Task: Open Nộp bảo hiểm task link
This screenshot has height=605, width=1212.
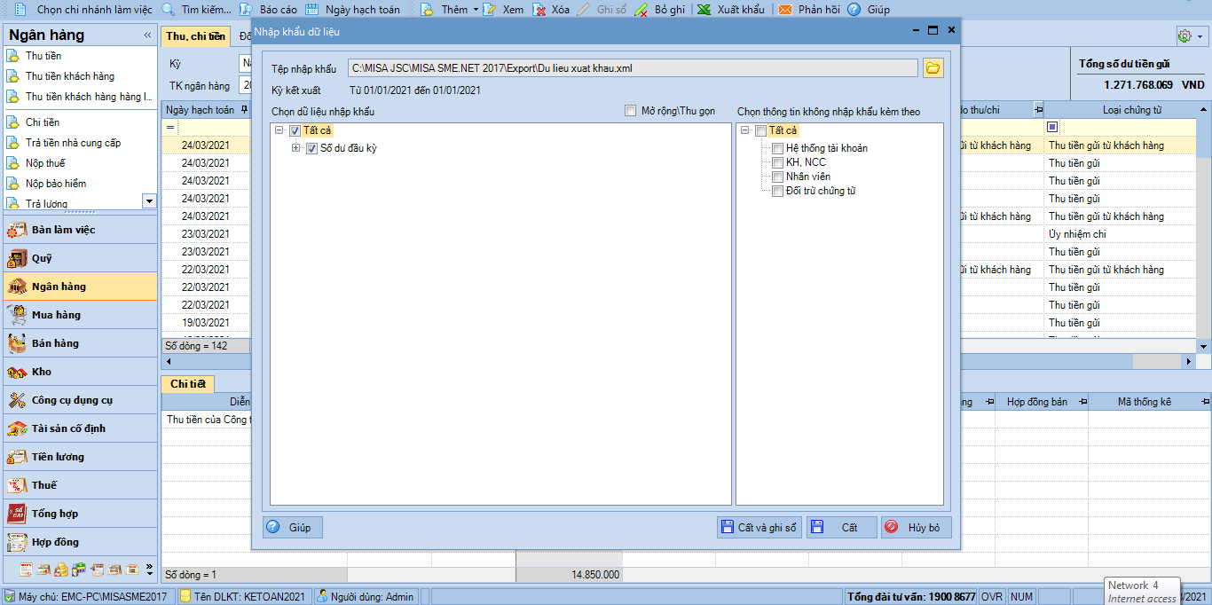Action: point(56,184)
